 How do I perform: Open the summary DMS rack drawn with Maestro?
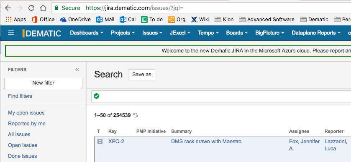pyautogui.click(x=206, y=142)
